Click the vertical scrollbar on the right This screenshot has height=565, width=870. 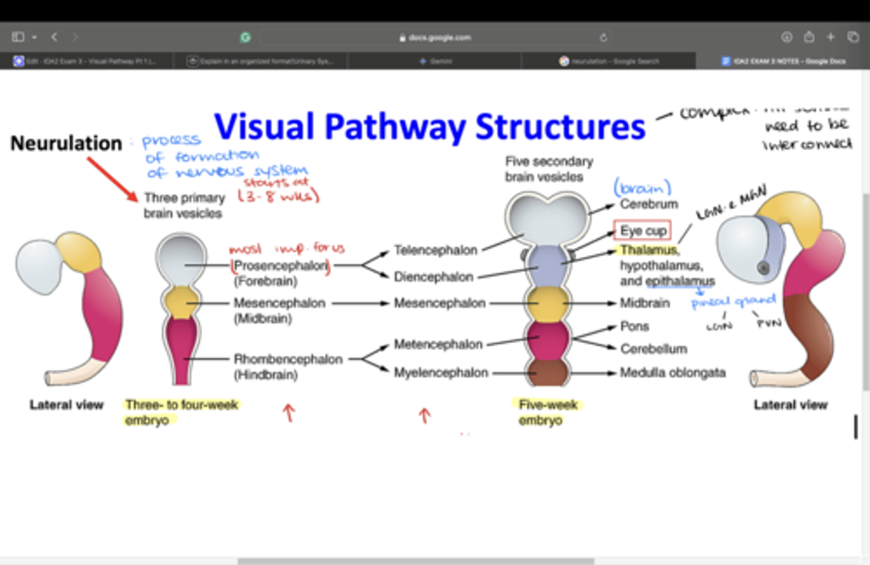click(x=866, y=292)
